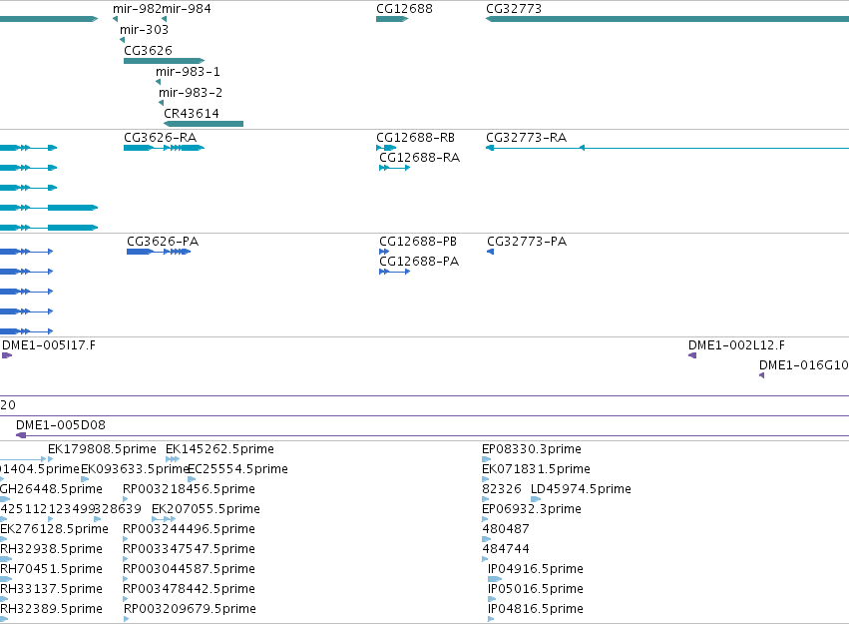Select the RH32938.5prime label
The image size is (849, 624).
(x=52, y=549)
